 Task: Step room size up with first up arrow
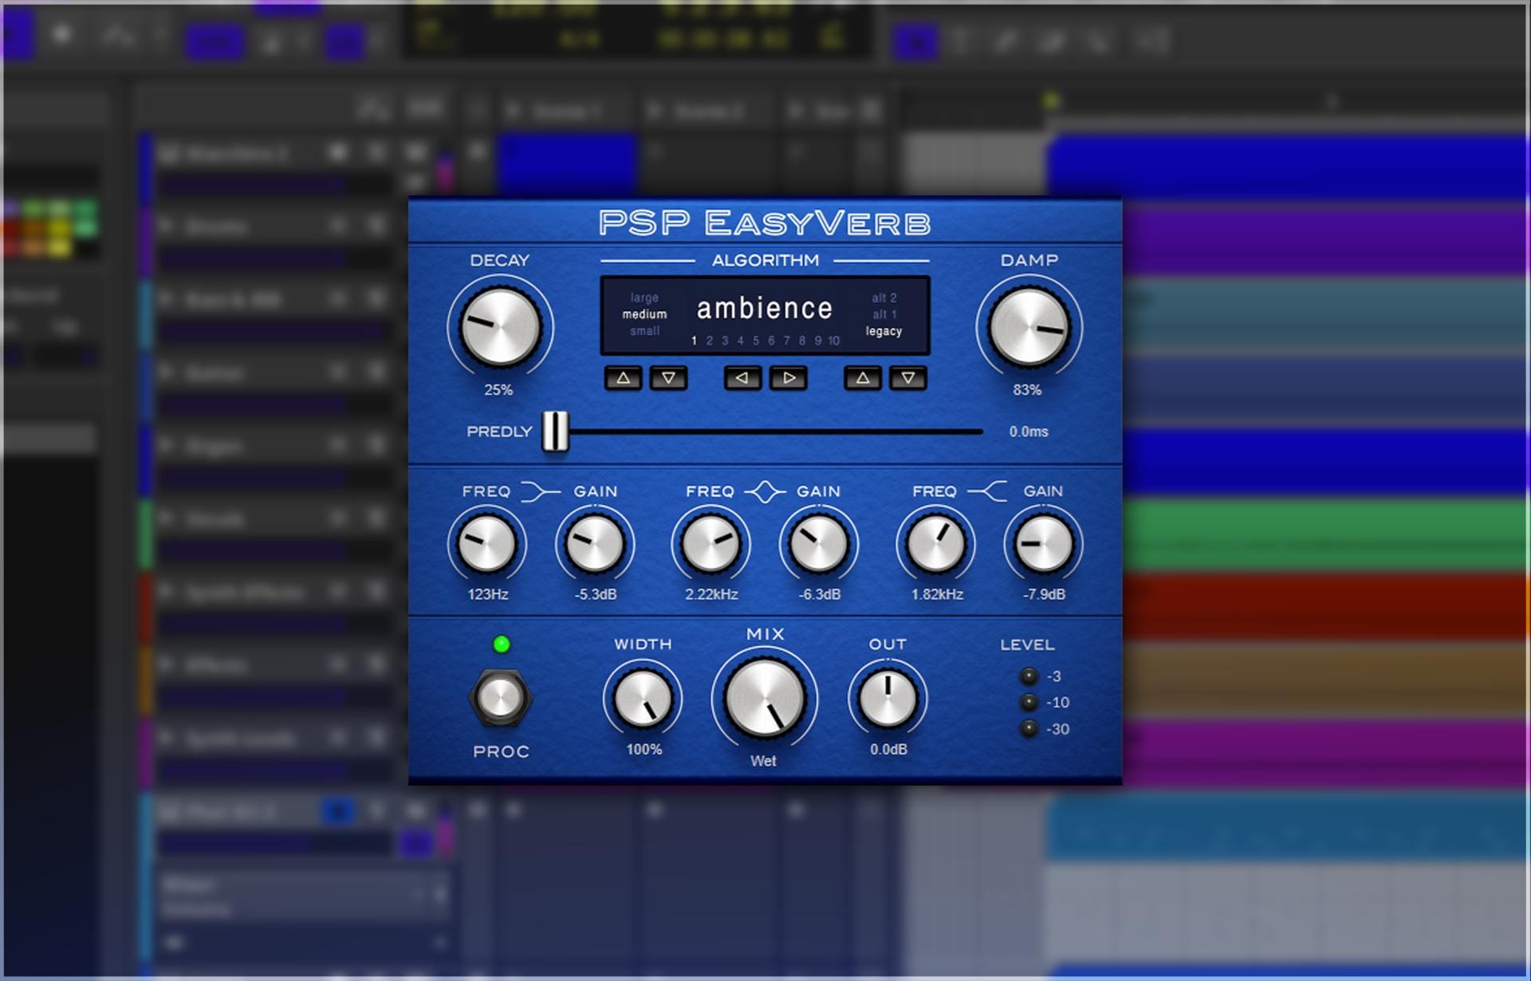point(624,378)
